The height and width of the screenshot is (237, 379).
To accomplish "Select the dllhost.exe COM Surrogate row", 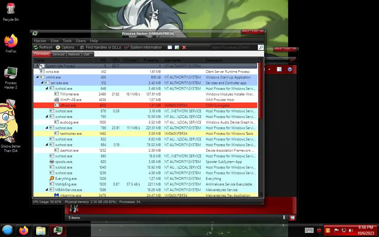I will 145,105.
